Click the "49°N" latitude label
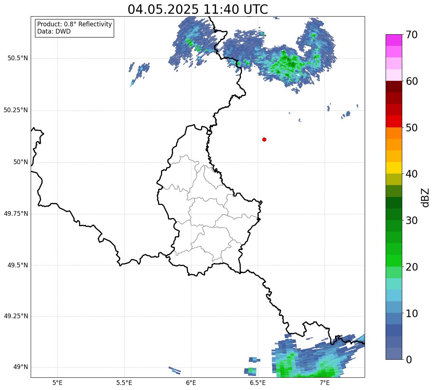This screenshot has width=434, height=390. point(21,367)
